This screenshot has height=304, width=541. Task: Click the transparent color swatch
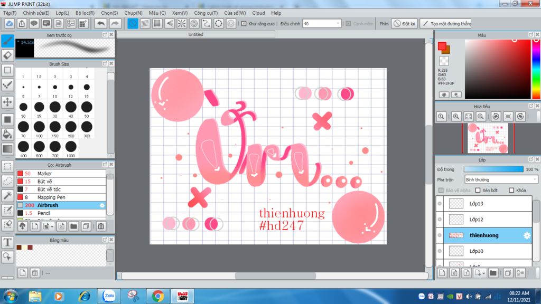pyautogui.click(x=444, y=61)
